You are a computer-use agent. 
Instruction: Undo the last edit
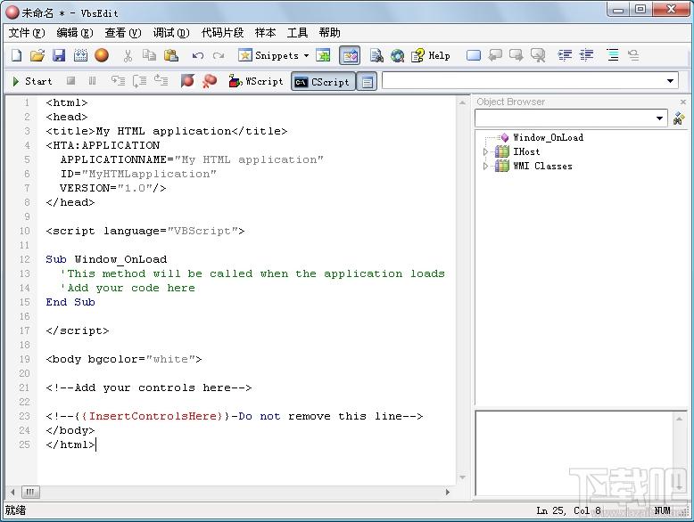click(197, 56)
